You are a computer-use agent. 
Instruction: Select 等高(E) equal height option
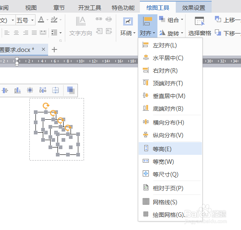(x=170, y=149)
